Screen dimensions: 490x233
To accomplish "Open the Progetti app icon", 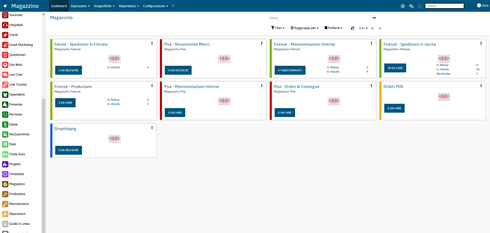I will (5, 164).
